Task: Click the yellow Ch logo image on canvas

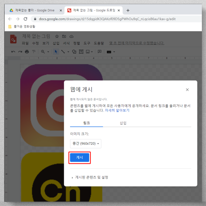Action: 43,177
